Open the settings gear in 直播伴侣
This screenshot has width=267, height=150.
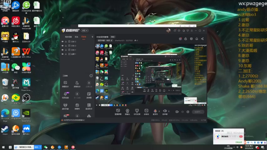188,112
